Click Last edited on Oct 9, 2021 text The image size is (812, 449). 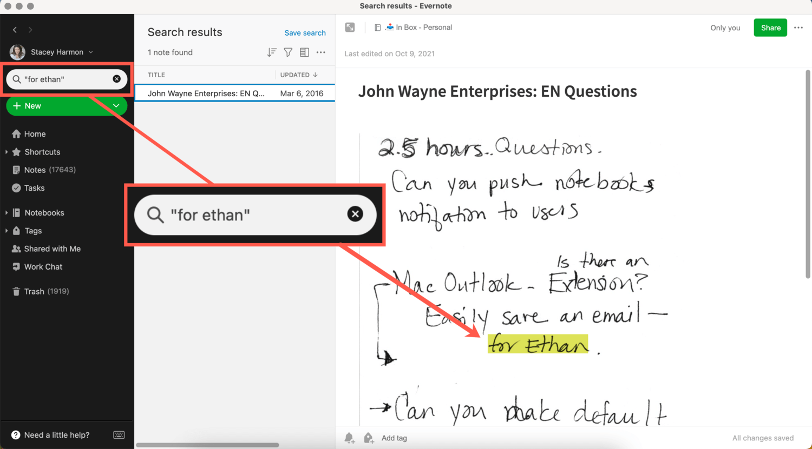(x=390, y=53)
